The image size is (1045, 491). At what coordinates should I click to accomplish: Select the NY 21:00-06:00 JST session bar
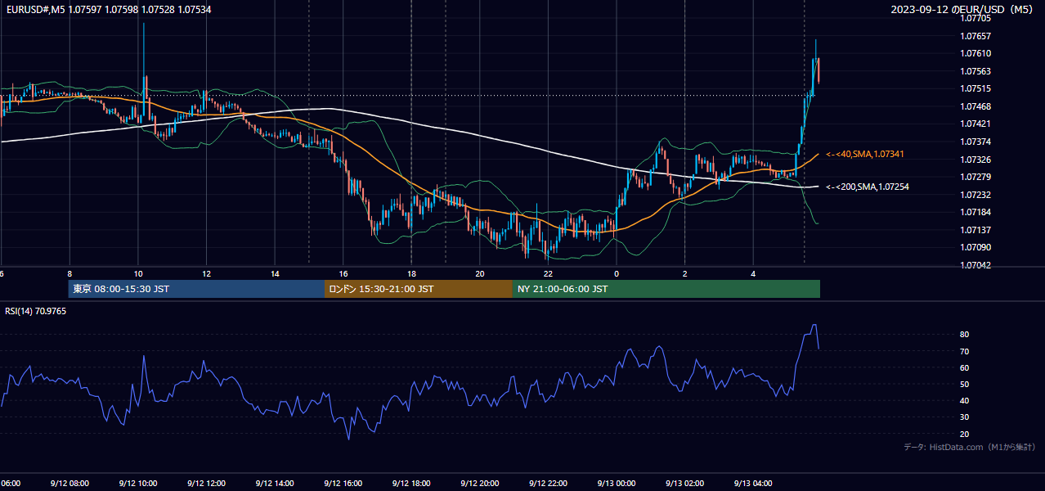[x=666, y=289]
